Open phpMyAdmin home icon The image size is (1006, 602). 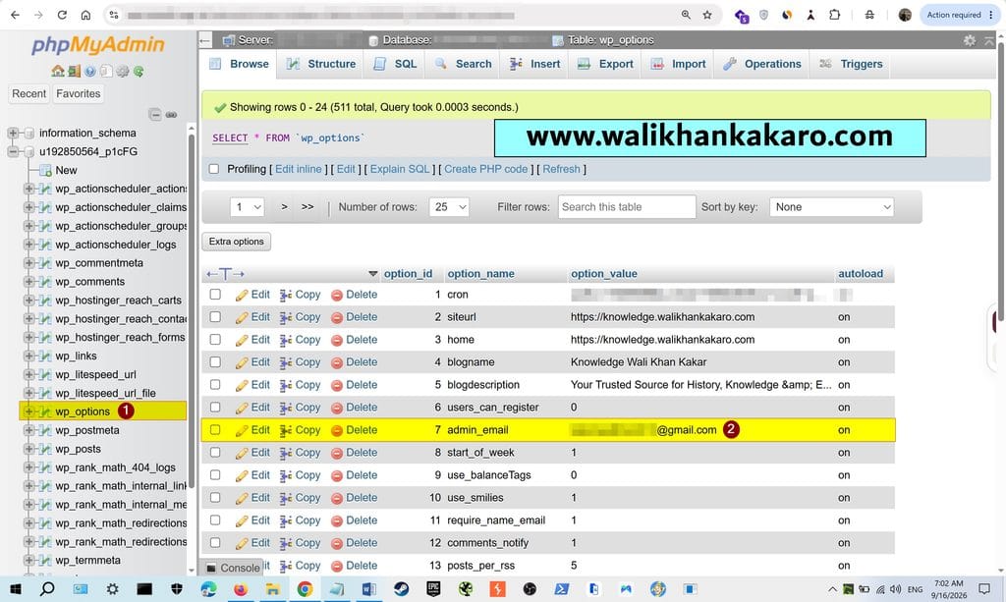click(x=58, y=71)
